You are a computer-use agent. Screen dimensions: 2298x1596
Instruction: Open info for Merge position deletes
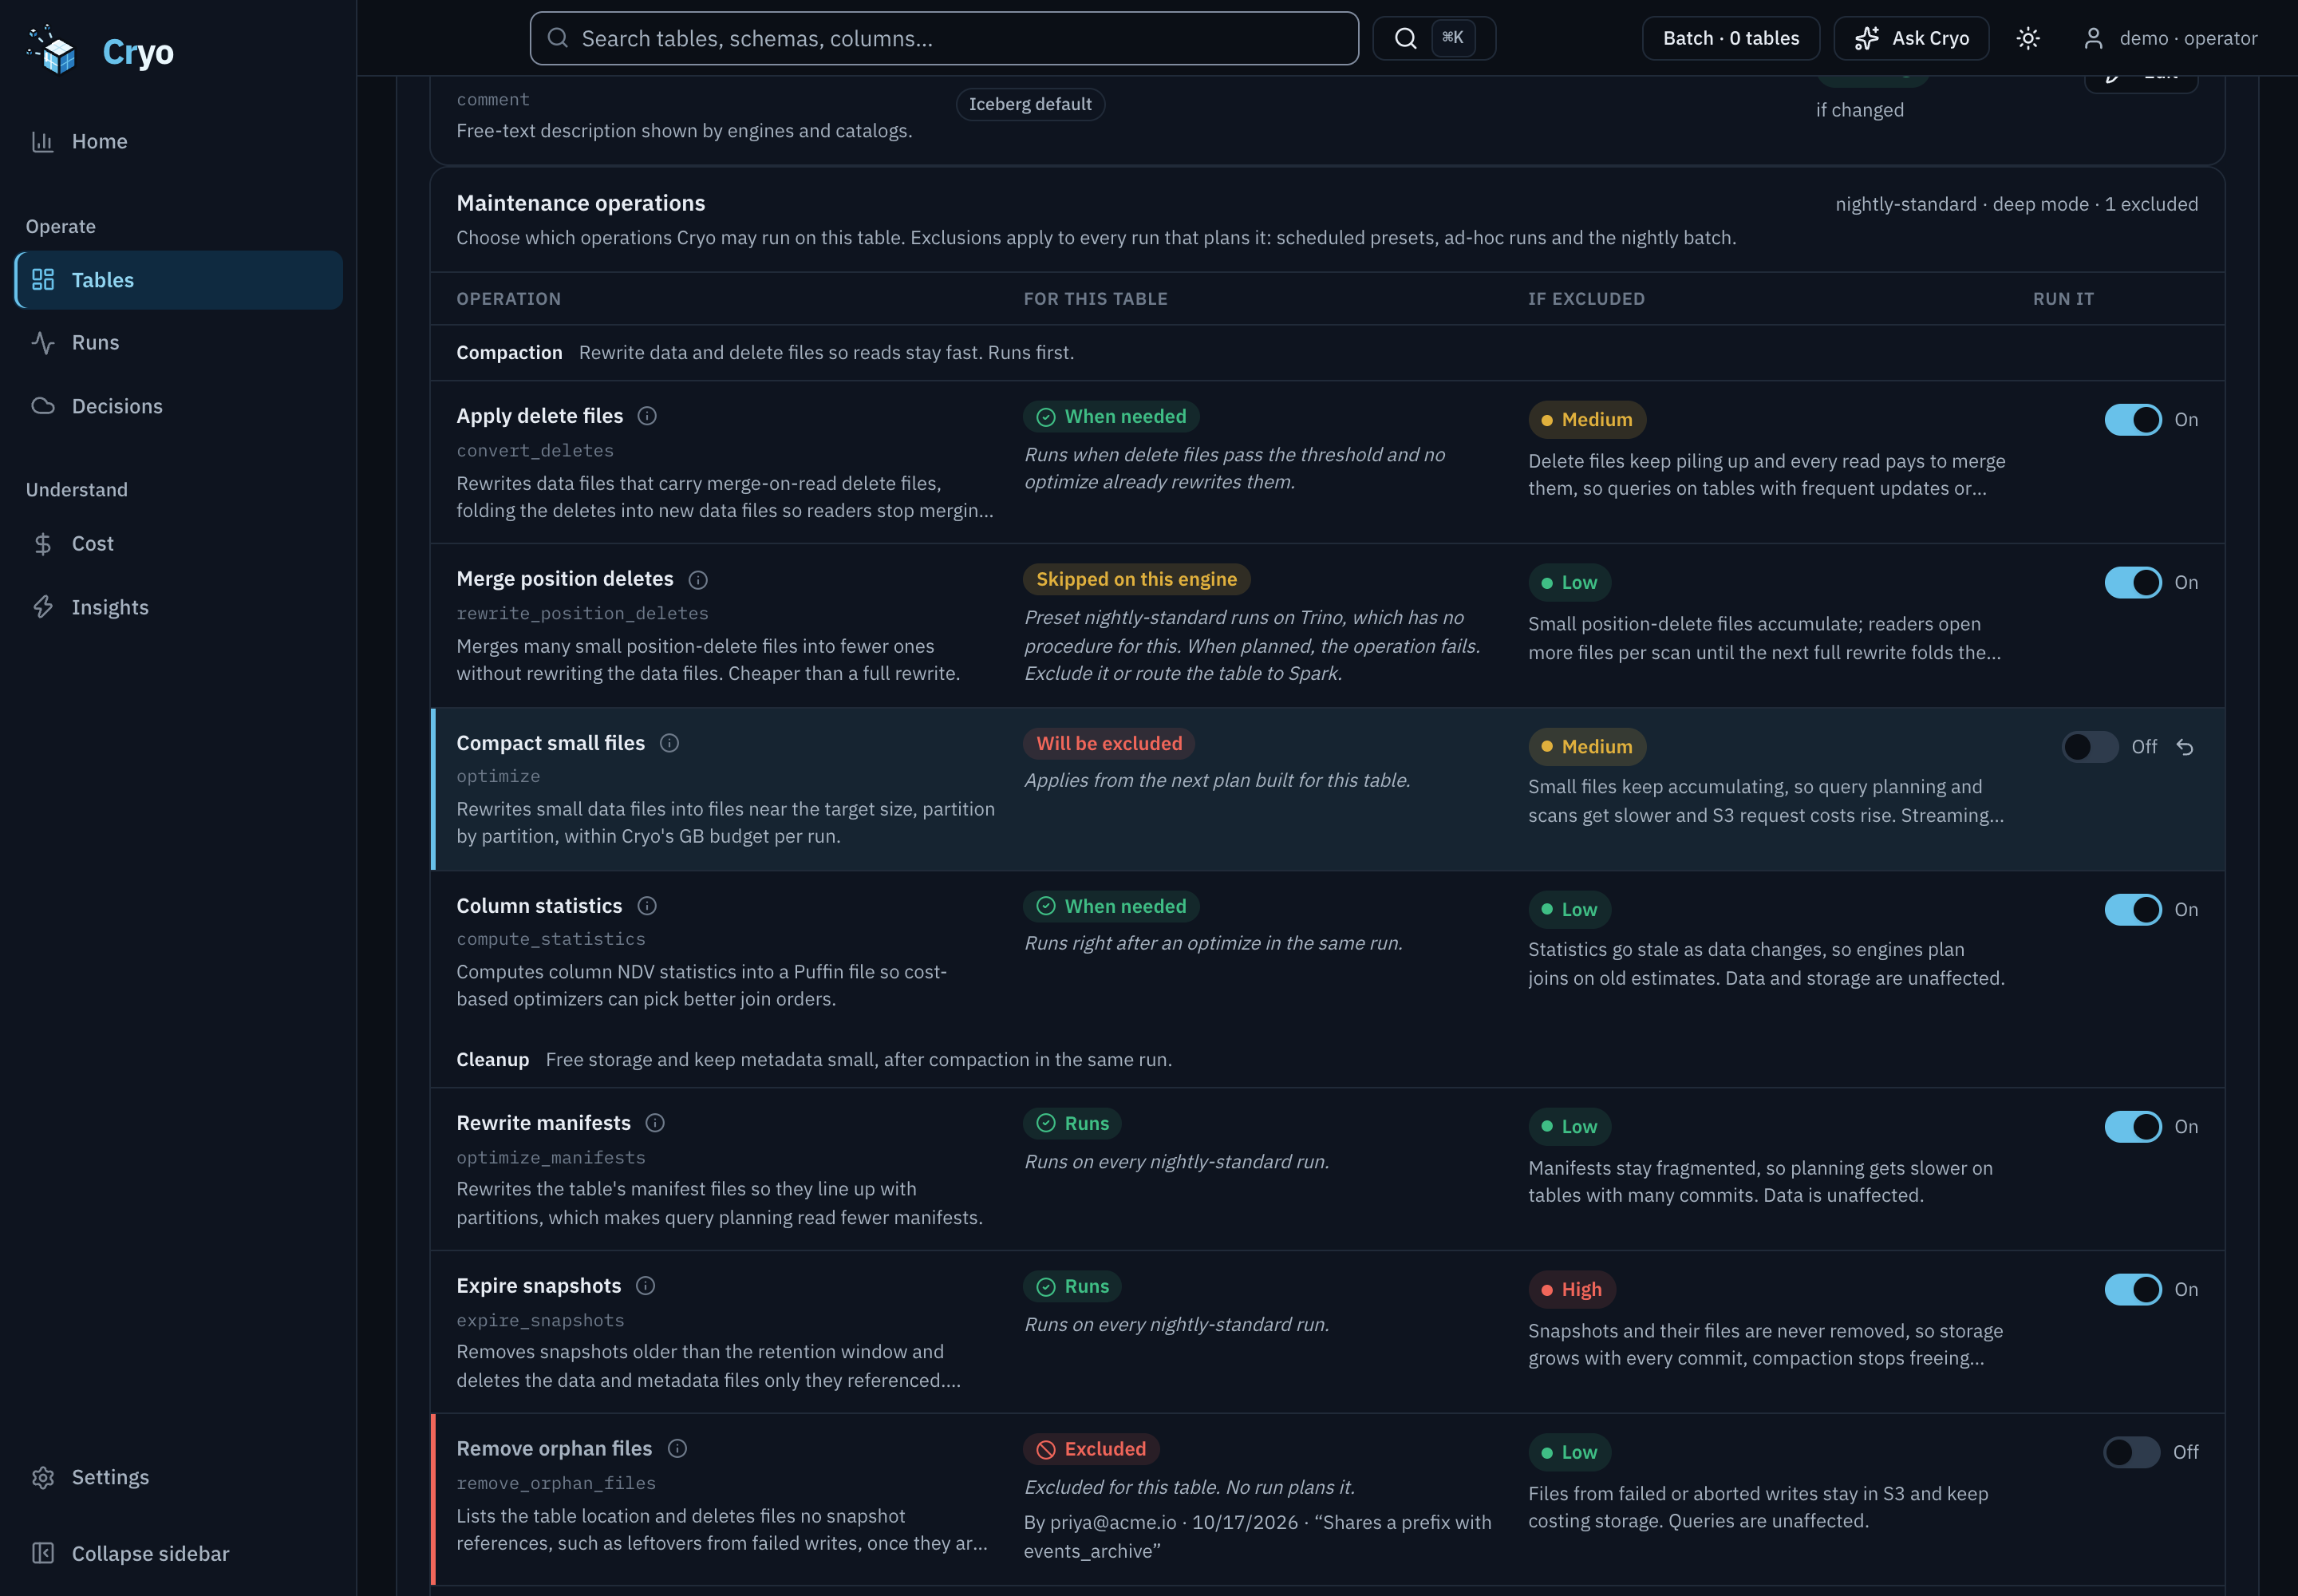(698, 579)
